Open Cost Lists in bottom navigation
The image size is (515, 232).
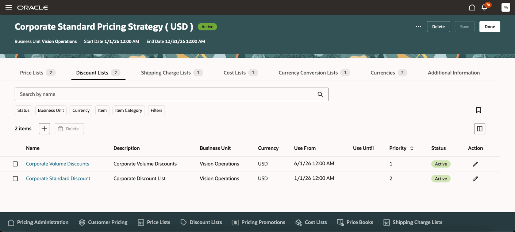point(311,222)
